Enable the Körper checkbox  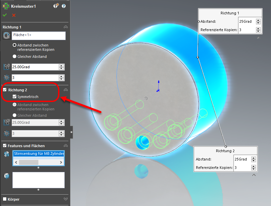coord(5,199)
